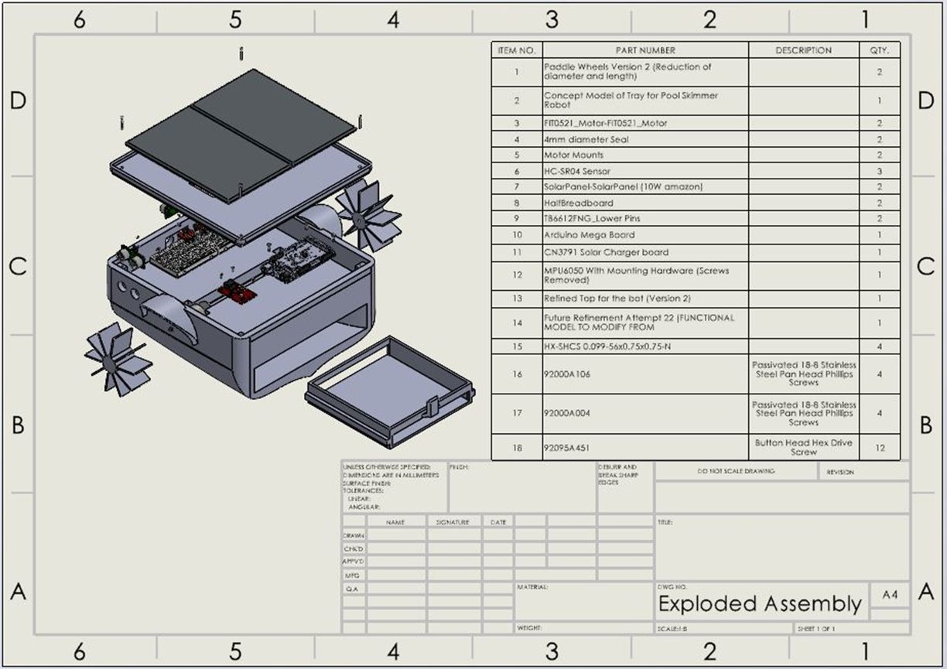Click the ITEM NO. column header
The image size is (947, 669).
517,50
